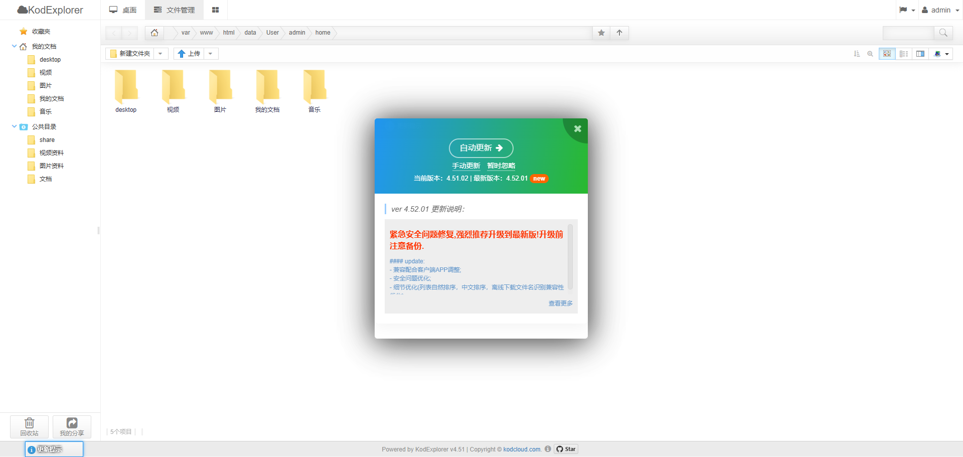Switch to the 文件管理 tab
This screenshot has height=457, width=963.
tap(175, 10)
